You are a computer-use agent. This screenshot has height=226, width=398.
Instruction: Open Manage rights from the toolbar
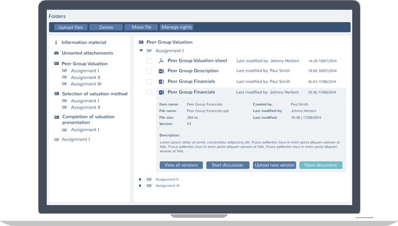click(x=177, y=27)
